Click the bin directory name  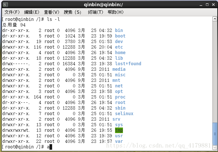tap(119, 30)
